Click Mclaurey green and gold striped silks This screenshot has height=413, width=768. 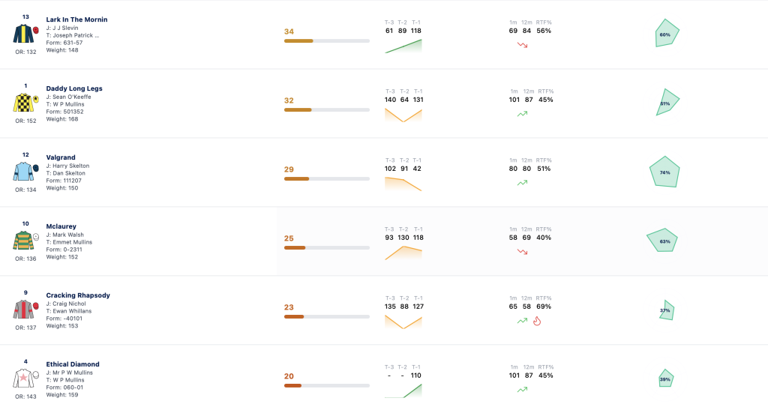(x=26, y=241)
